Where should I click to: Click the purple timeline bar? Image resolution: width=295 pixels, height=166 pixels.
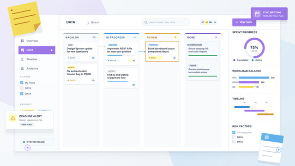pyautogui.click(x=254, y=111)
